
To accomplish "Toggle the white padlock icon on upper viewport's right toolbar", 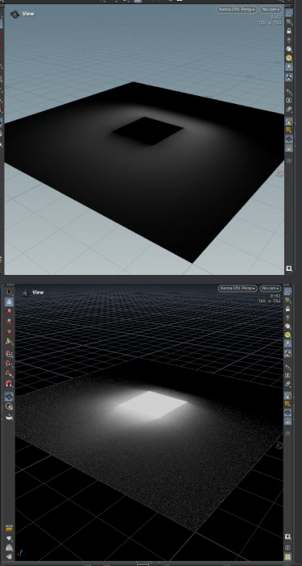I will coord(288,31).
